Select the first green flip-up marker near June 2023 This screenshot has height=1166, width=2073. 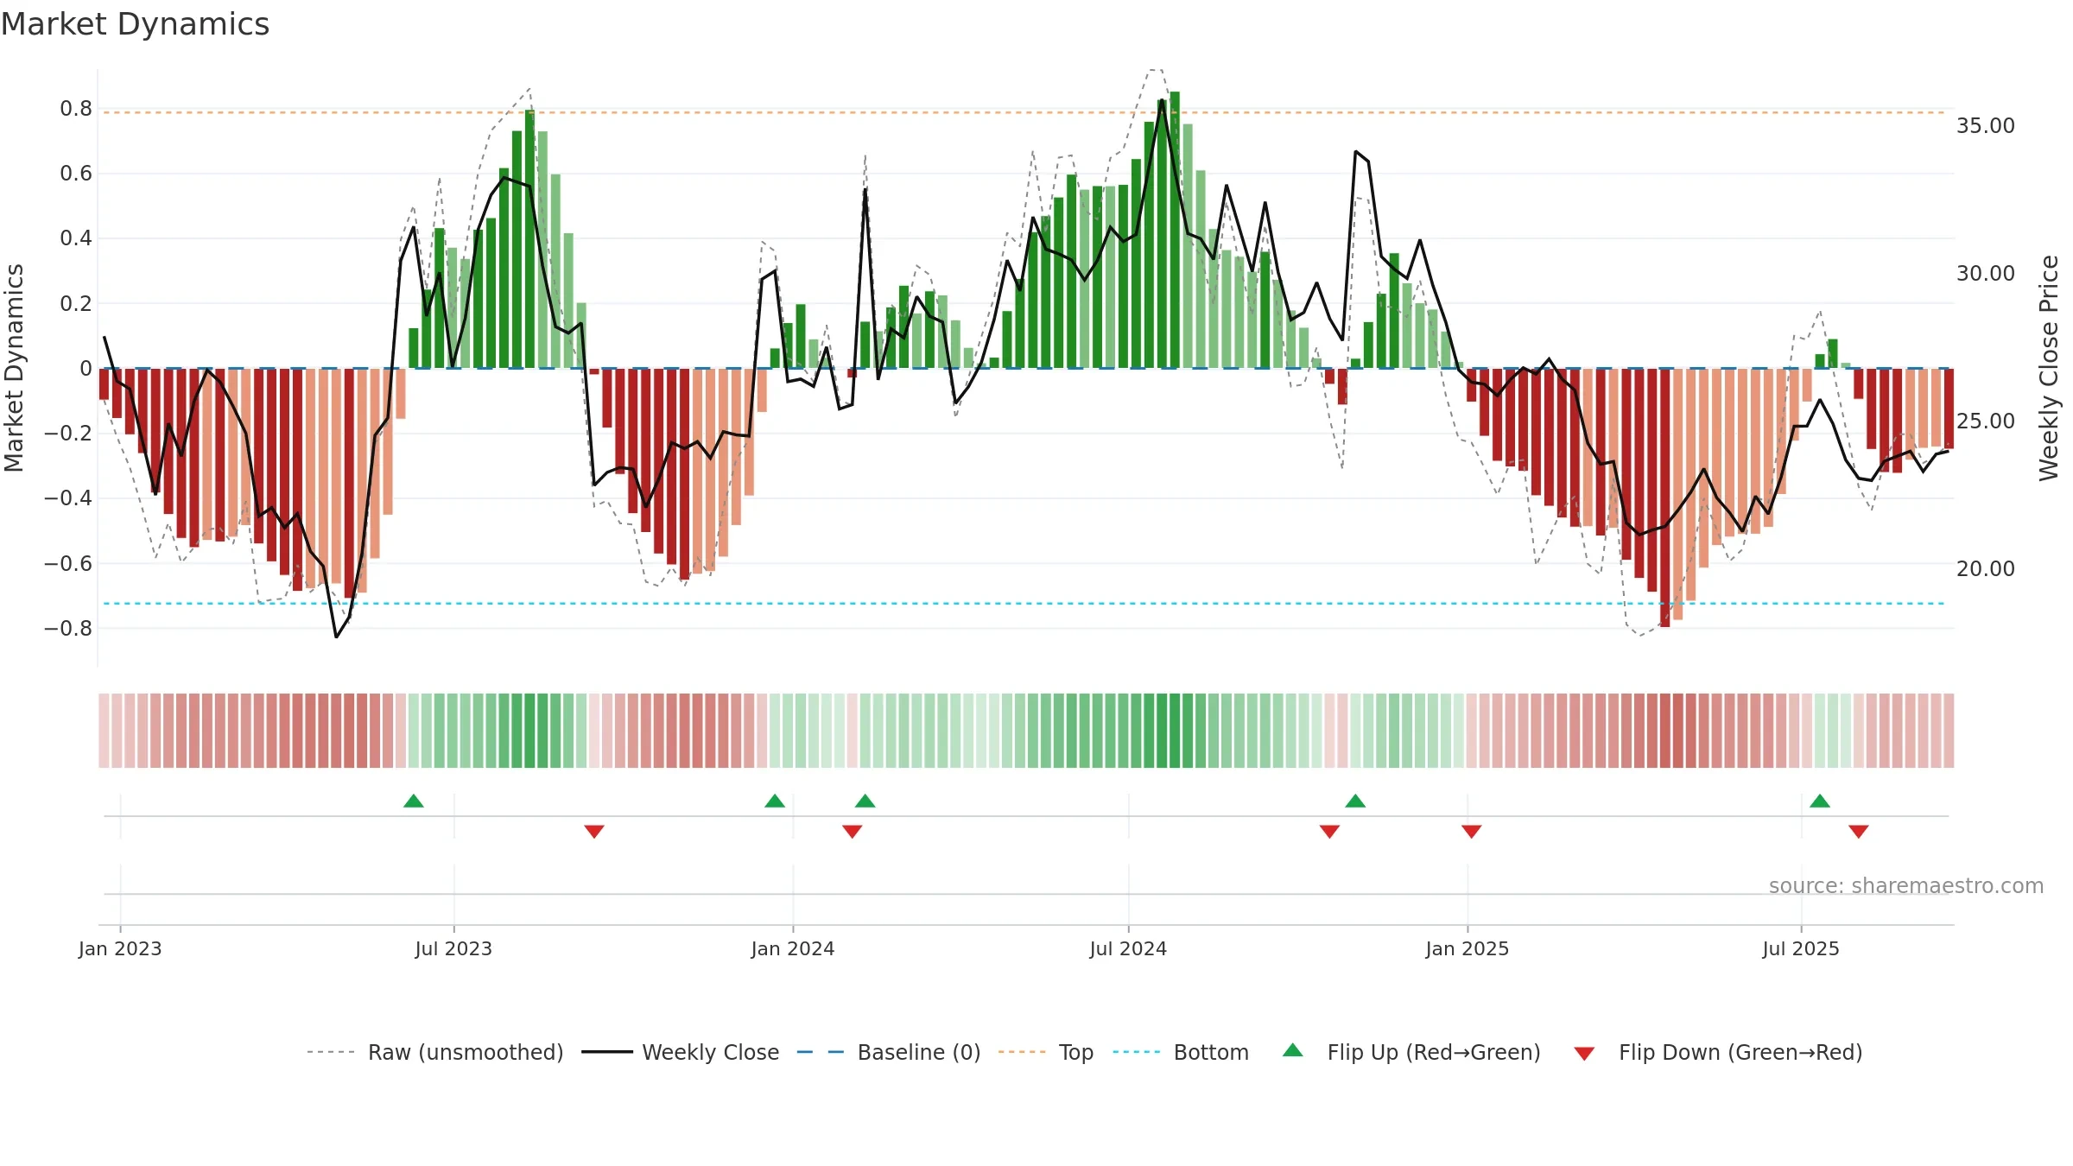[x=414, y=801]
